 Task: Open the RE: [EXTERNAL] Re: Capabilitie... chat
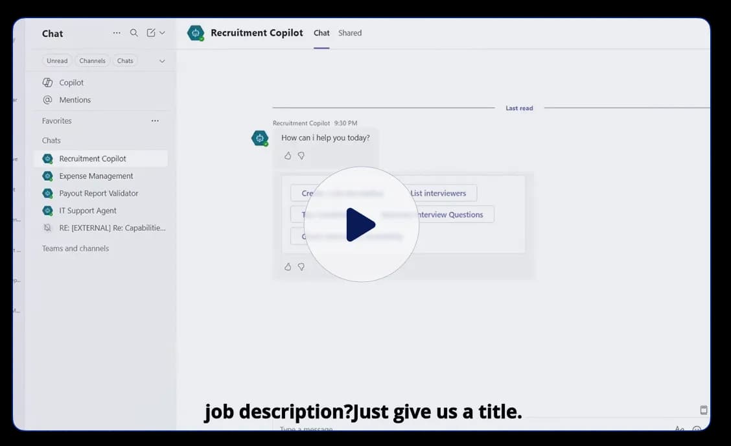coord(100,228)
